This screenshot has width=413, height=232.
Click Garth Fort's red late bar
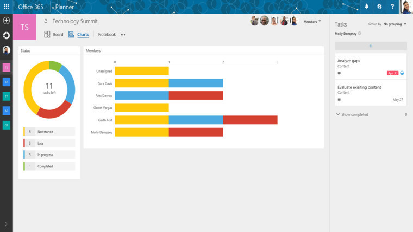pyautogui.click(x=250, y=120)
